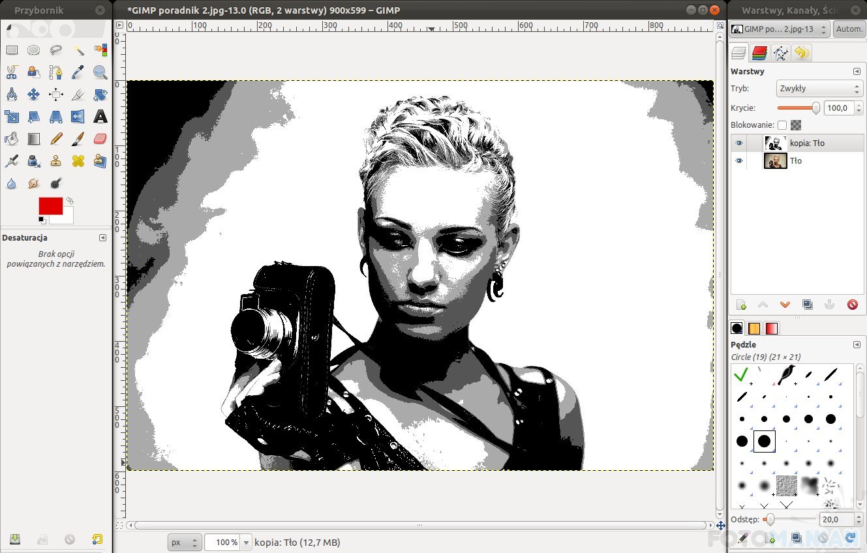Image resolution: width=867 pixels, height=553 pixels.
Task: Delete layer with the red delete icon
Action: (x=852, y=305)
